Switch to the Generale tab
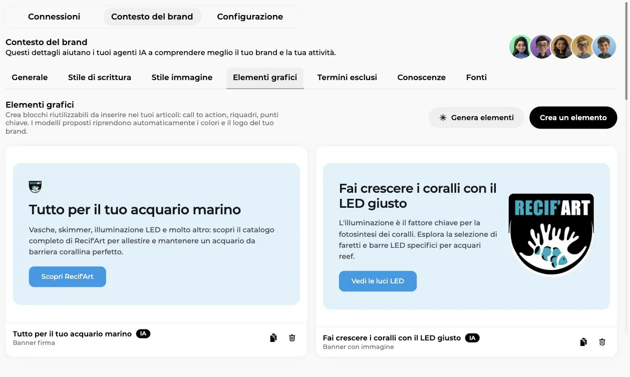Viewport: 630px width, 377px height. tap(30, 78)
